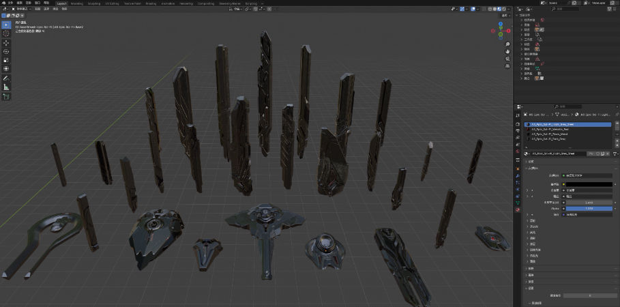
Task: Click the zoom magnifier viewport gizmo
Action: (507, 42)
